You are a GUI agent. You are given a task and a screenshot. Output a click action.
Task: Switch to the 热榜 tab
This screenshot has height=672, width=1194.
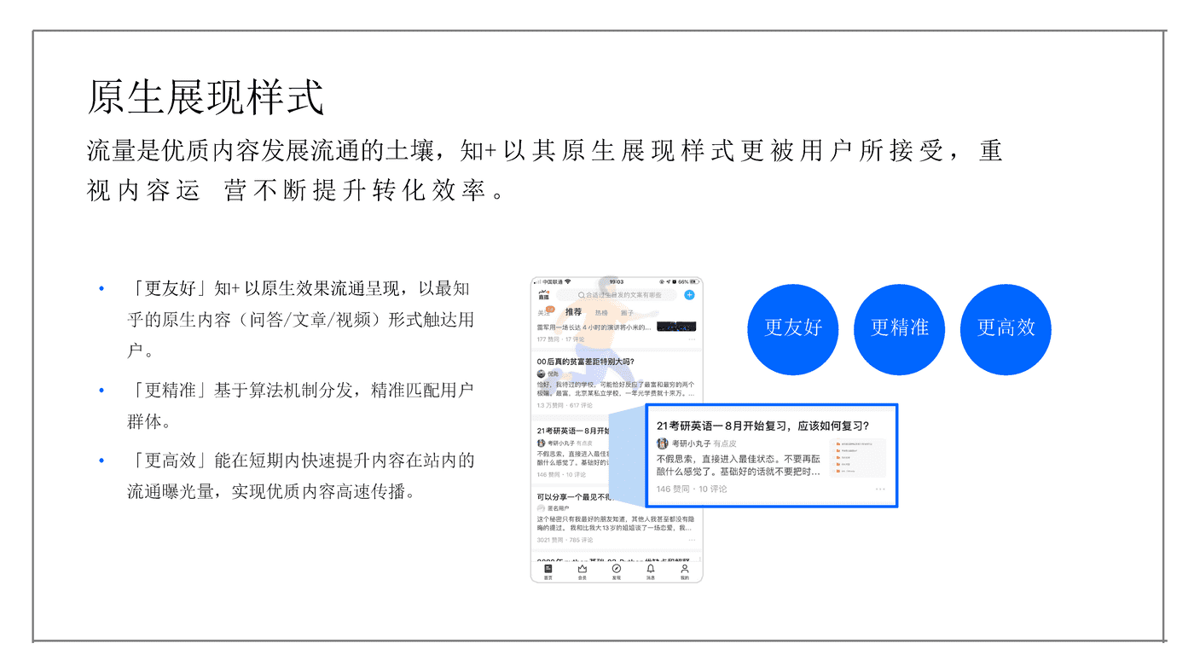point(601,313)
